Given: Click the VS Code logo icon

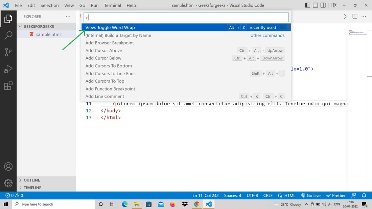Looking at the screenshot, I should pyautogui.click(x=6, y=5).
